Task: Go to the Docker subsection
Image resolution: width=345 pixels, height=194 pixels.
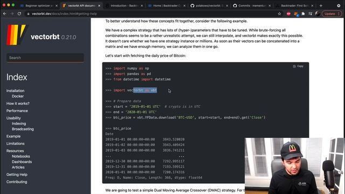Action: click(x=18, y=96)
